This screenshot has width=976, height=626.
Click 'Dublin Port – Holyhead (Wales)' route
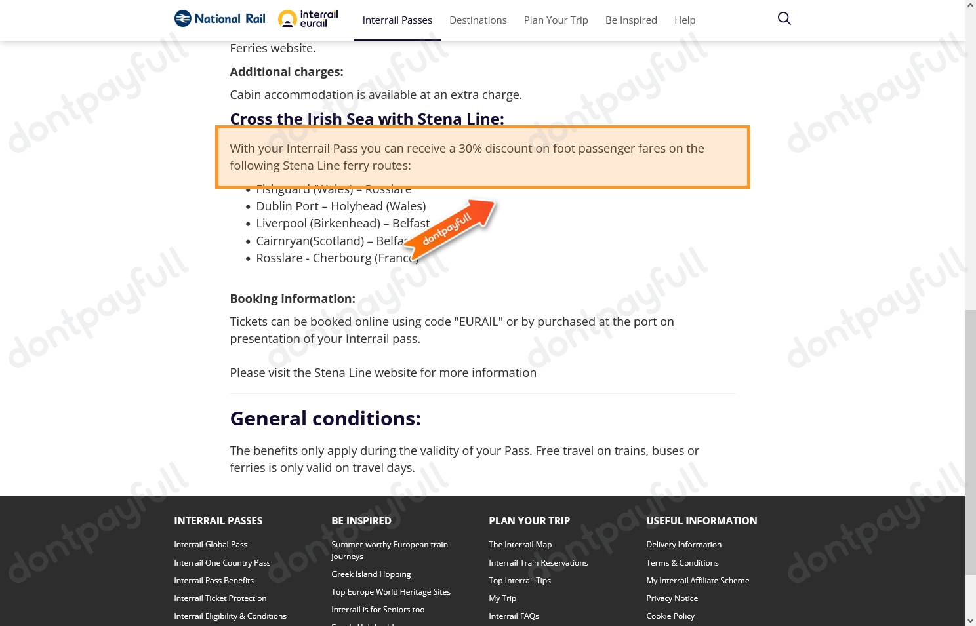[341, 206]
